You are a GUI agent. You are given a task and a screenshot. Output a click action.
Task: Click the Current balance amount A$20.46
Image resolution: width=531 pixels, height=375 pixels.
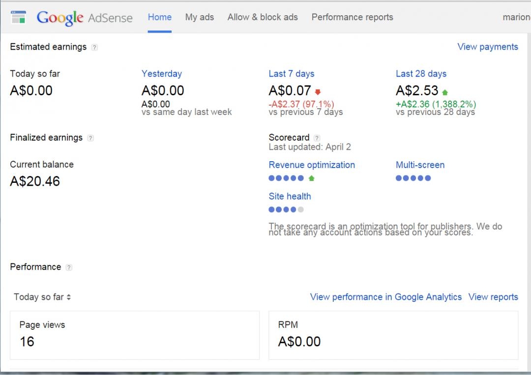[x=35, y=181]
